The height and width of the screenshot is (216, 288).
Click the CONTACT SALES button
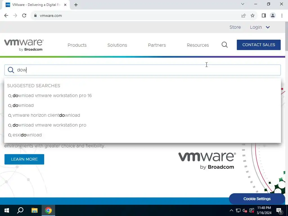[x=259, y=45]
